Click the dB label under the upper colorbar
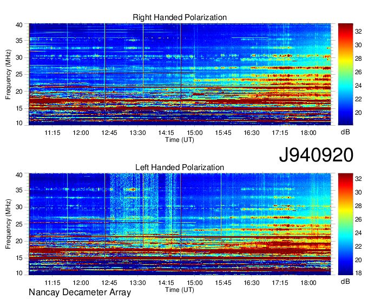Screen dimensions: 368x299 pos(345,132)
